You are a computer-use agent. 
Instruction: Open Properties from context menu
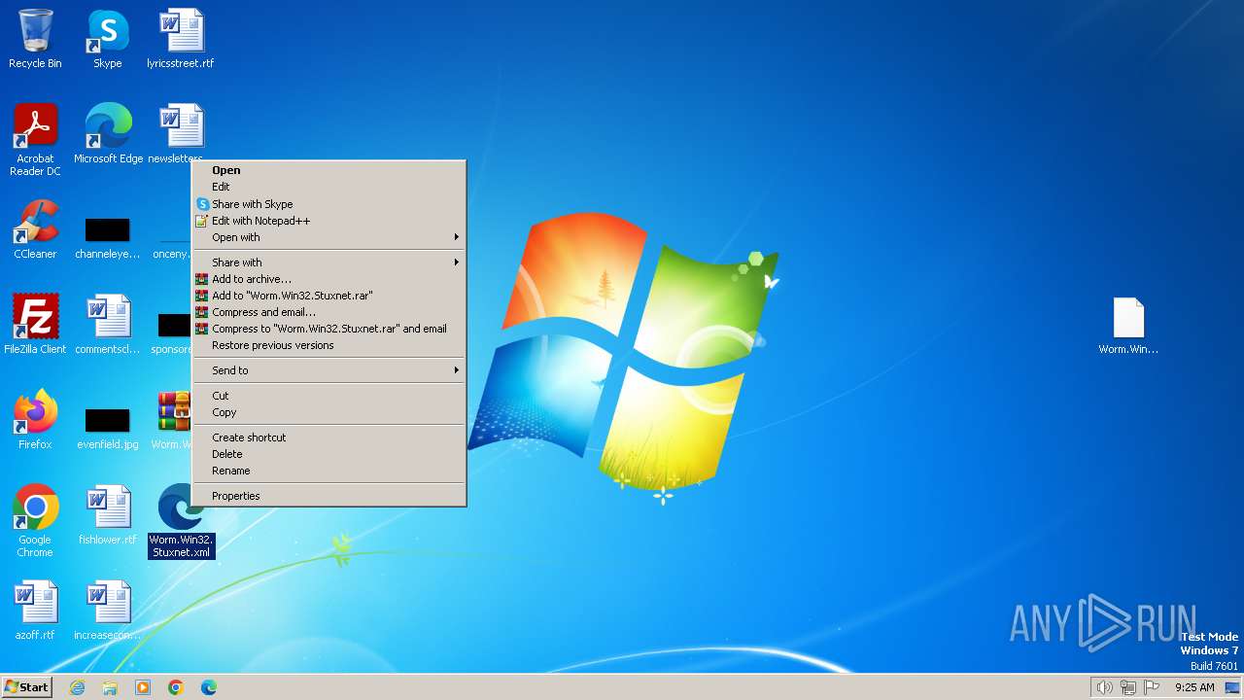[329, 496]
